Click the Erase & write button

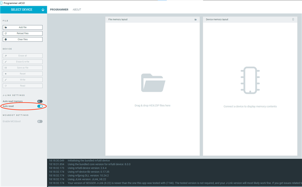[x=23, y=62]
